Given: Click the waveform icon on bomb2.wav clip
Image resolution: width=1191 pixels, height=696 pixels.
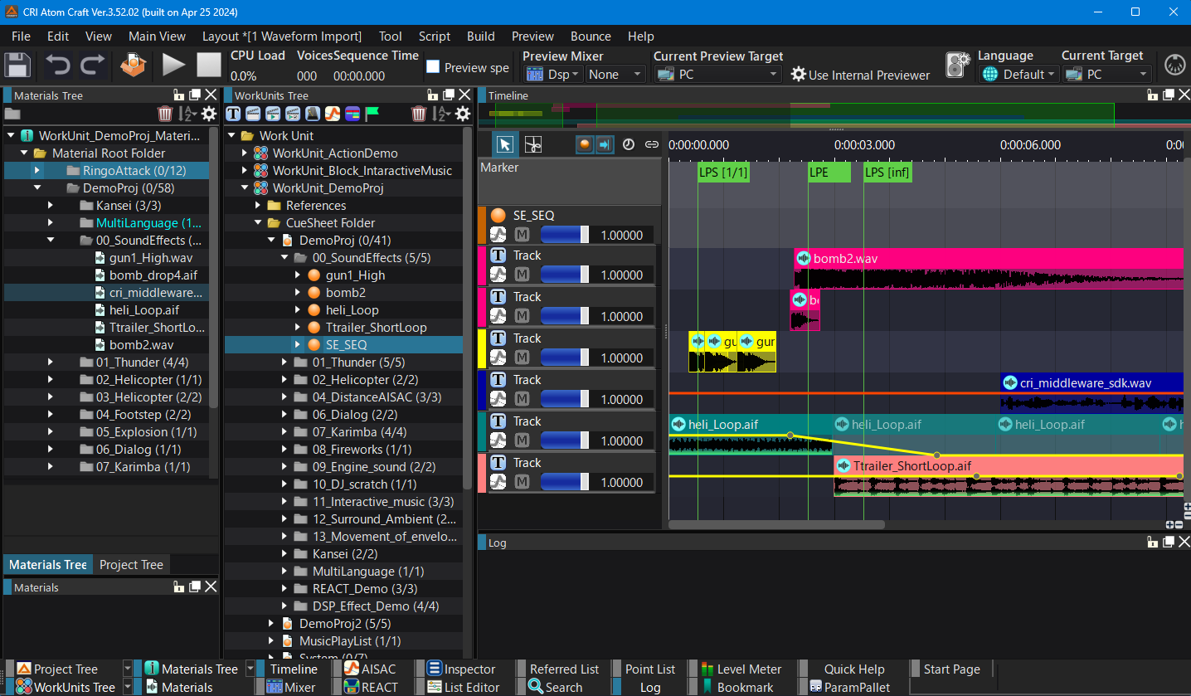Looking at the screenshot, I should (x=803, y=259).
